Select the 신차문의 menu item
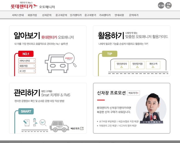The image size is (180, 143). 47,15
